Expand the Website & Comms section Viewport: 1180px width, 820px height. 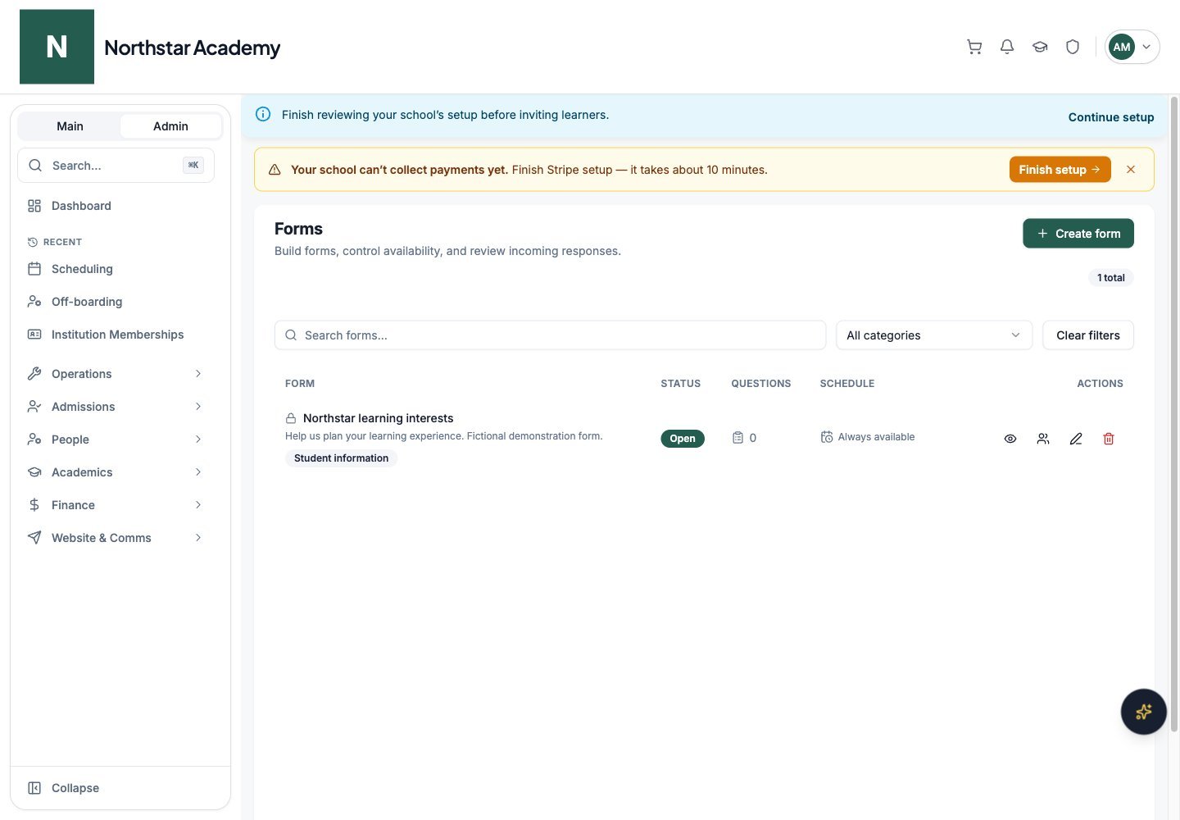(116, 538)
